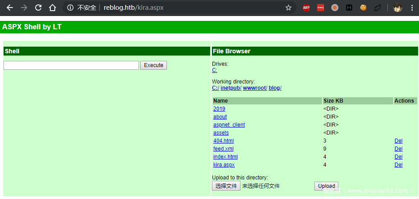This screenshot has width=419, height=199.
Task: Open the kira.aspx file link
Action: pos(224,165)
